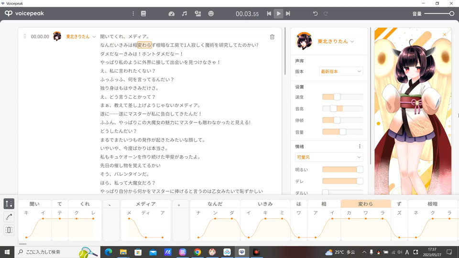Click text line 独り身はもはやきみだけさ。
Viewport: 459px width, 258px height.
pyautogui.click(x=130, y=88)
